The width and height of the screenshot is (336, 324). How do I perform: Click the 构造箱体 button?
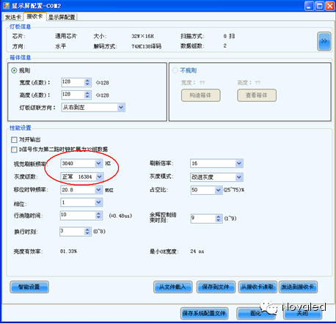[x=200, y=95]
